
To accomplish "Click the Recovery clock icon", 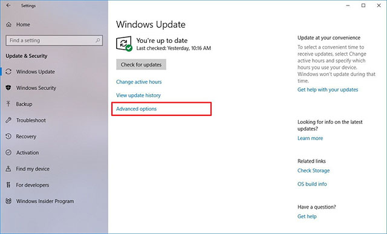I will click(x=8, y=136).
